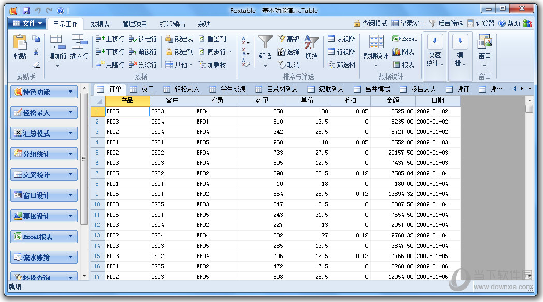The image size is (543, 302).
Task: Click the 金额 column header
Action: tap(393, 101)
